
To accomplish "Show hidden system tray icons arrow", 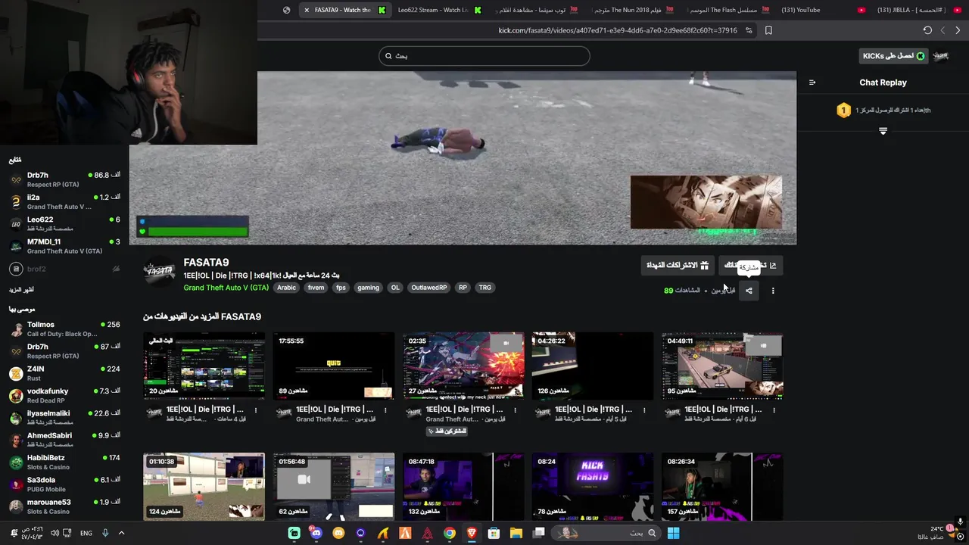I will 121,533.
